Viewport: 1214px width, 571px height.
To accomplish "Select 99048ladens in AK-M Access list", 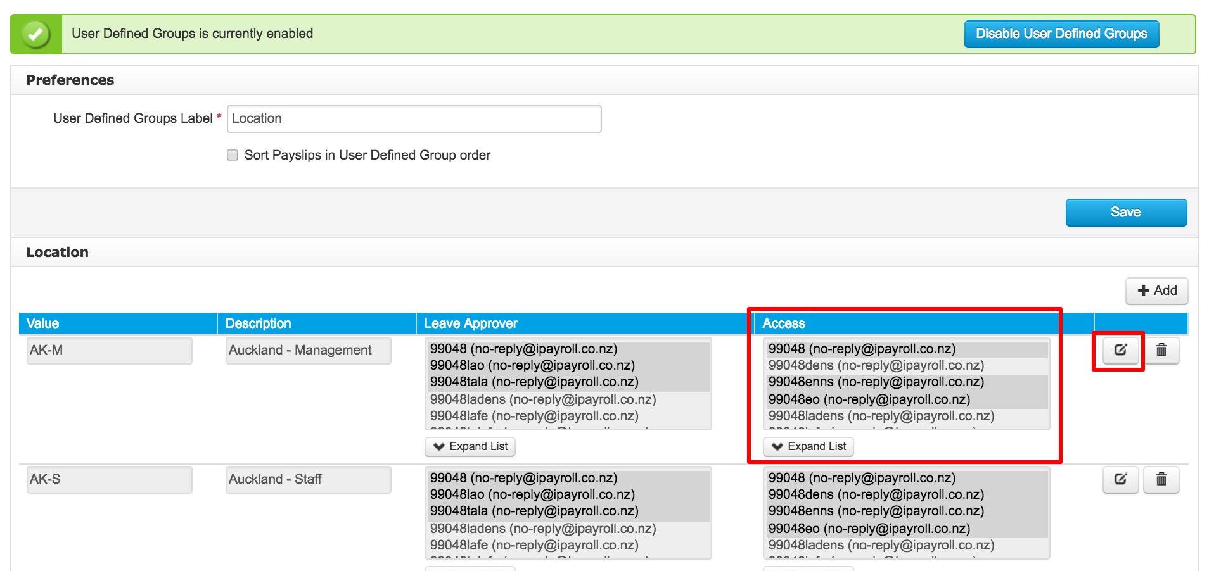I will tap(907, 416).
